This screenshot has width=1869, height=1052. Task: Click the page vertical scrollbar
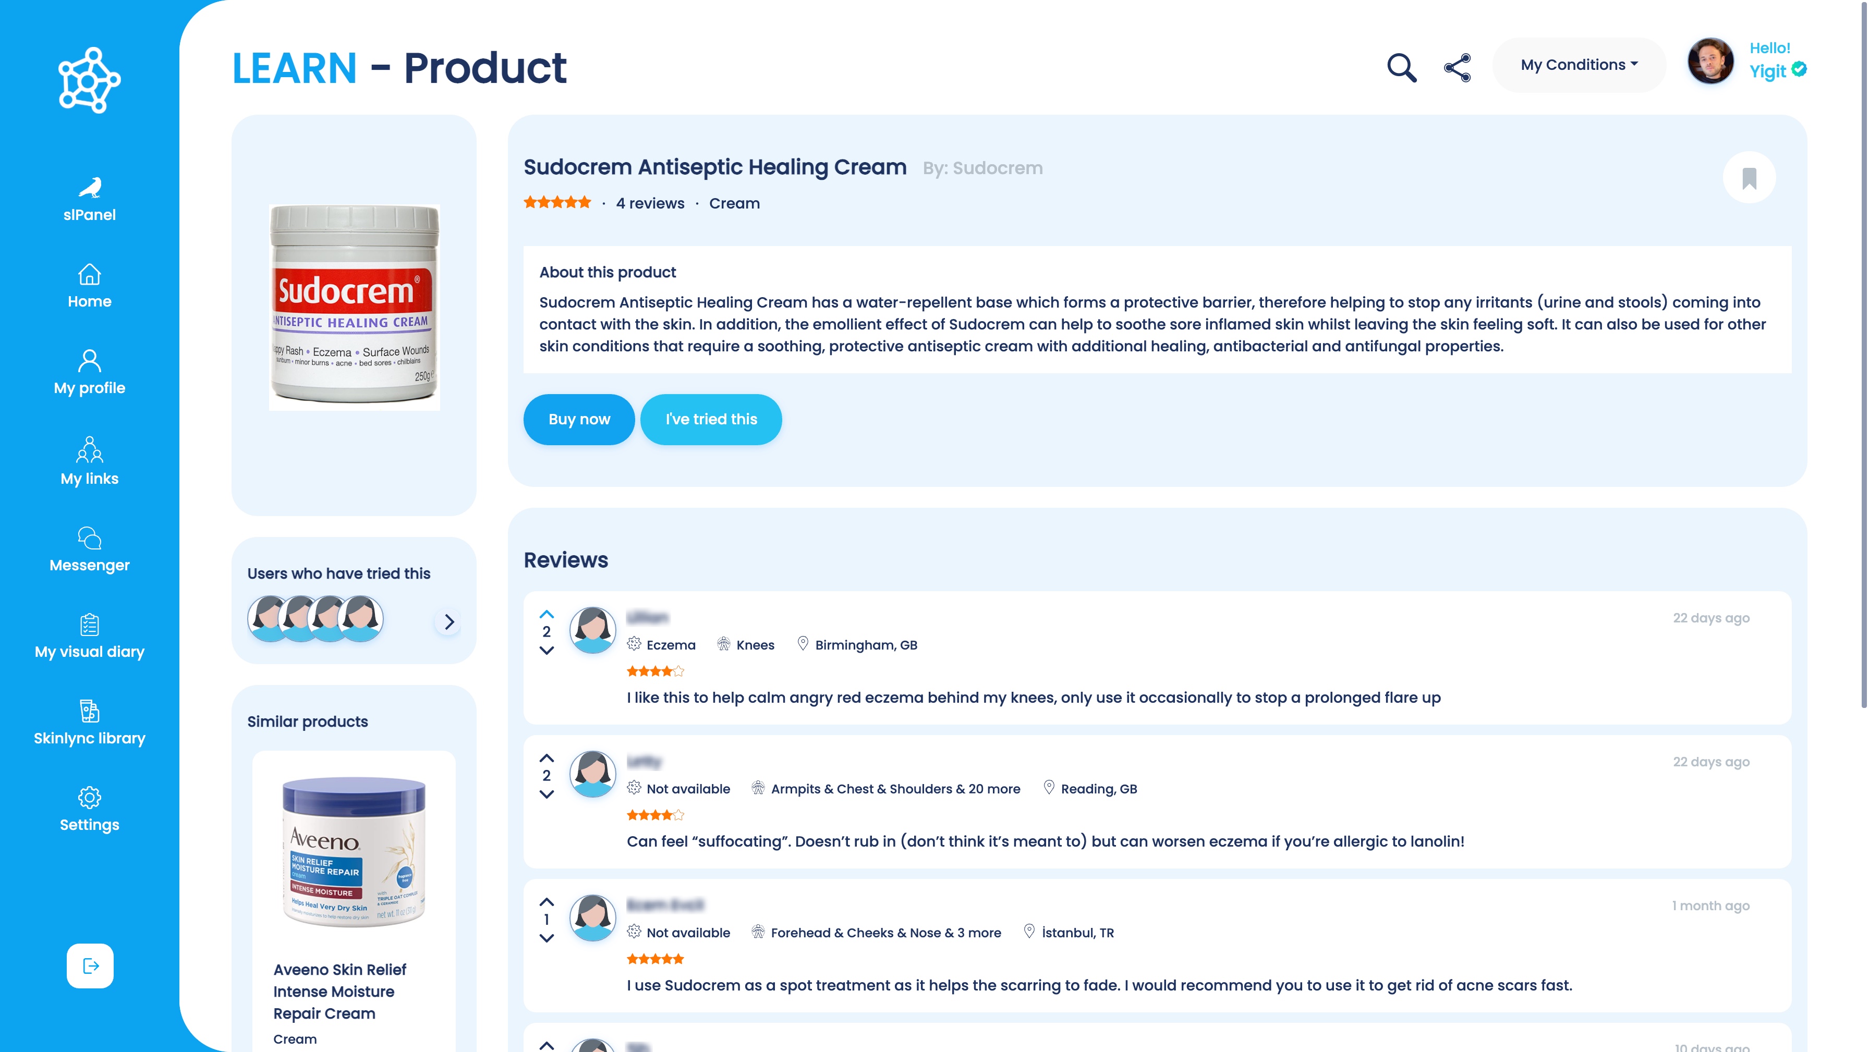click(1863, 356)
